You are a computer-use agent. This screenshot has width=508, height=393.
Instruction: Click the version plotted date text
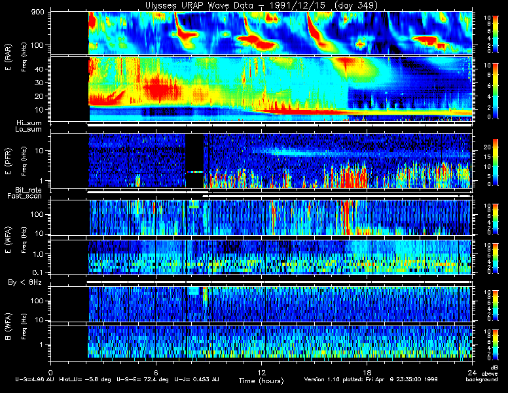pyautogui.click(x=371, y=379)
